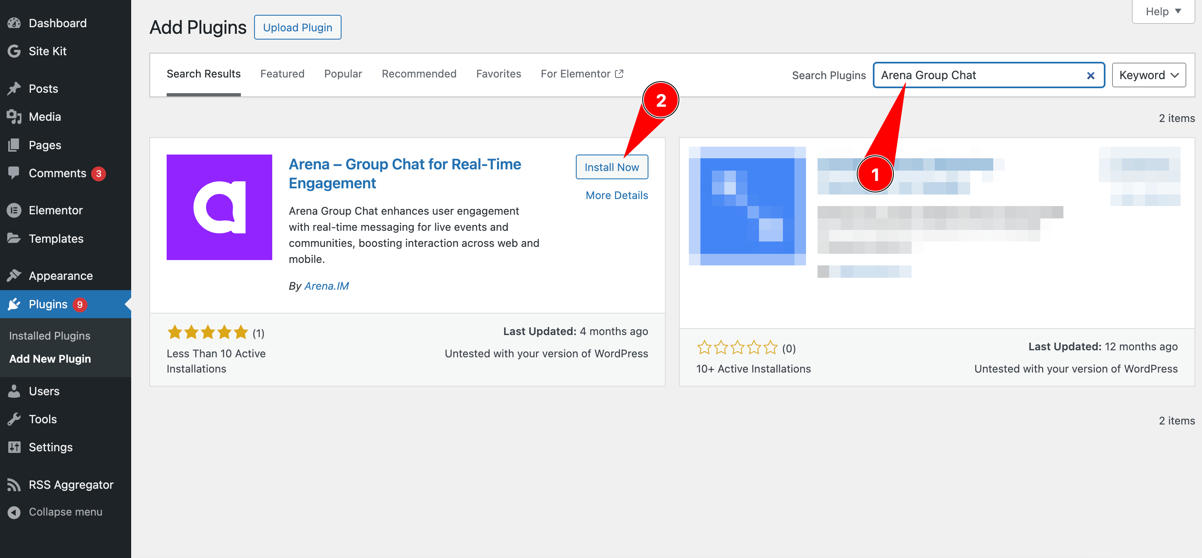Click the Media library icon

(x=14, y=117)
